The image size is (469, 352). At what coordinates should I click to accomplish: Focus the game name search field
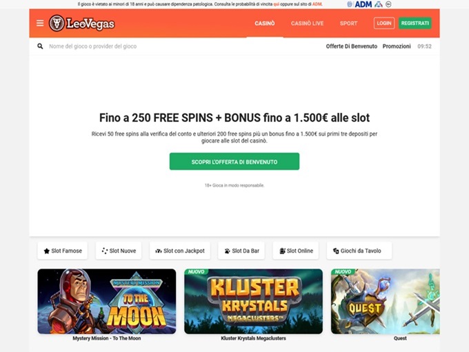click(x=179, y=46)
